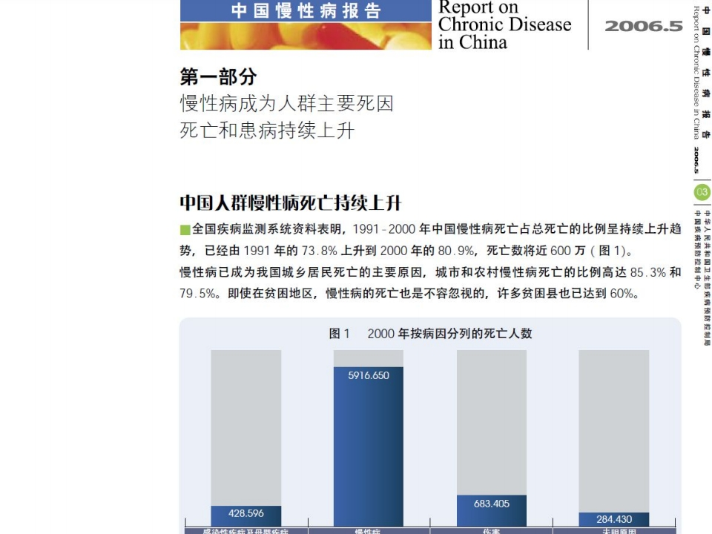The image size is (712, 534).
Task: Click the 慢性病成为人群主要死因 subtitle line
Action: [x=286, y=103]
